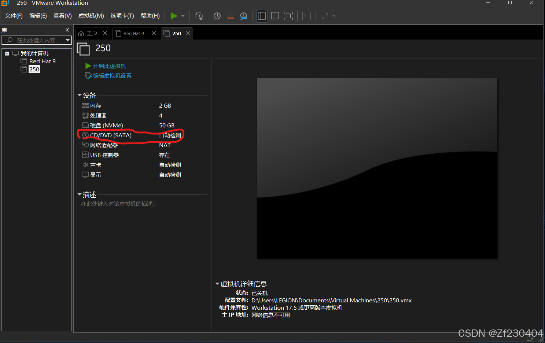Viewport: 545px width, 343px height.
Task: Click the 显示 display device icon
Action: point(85,175)
